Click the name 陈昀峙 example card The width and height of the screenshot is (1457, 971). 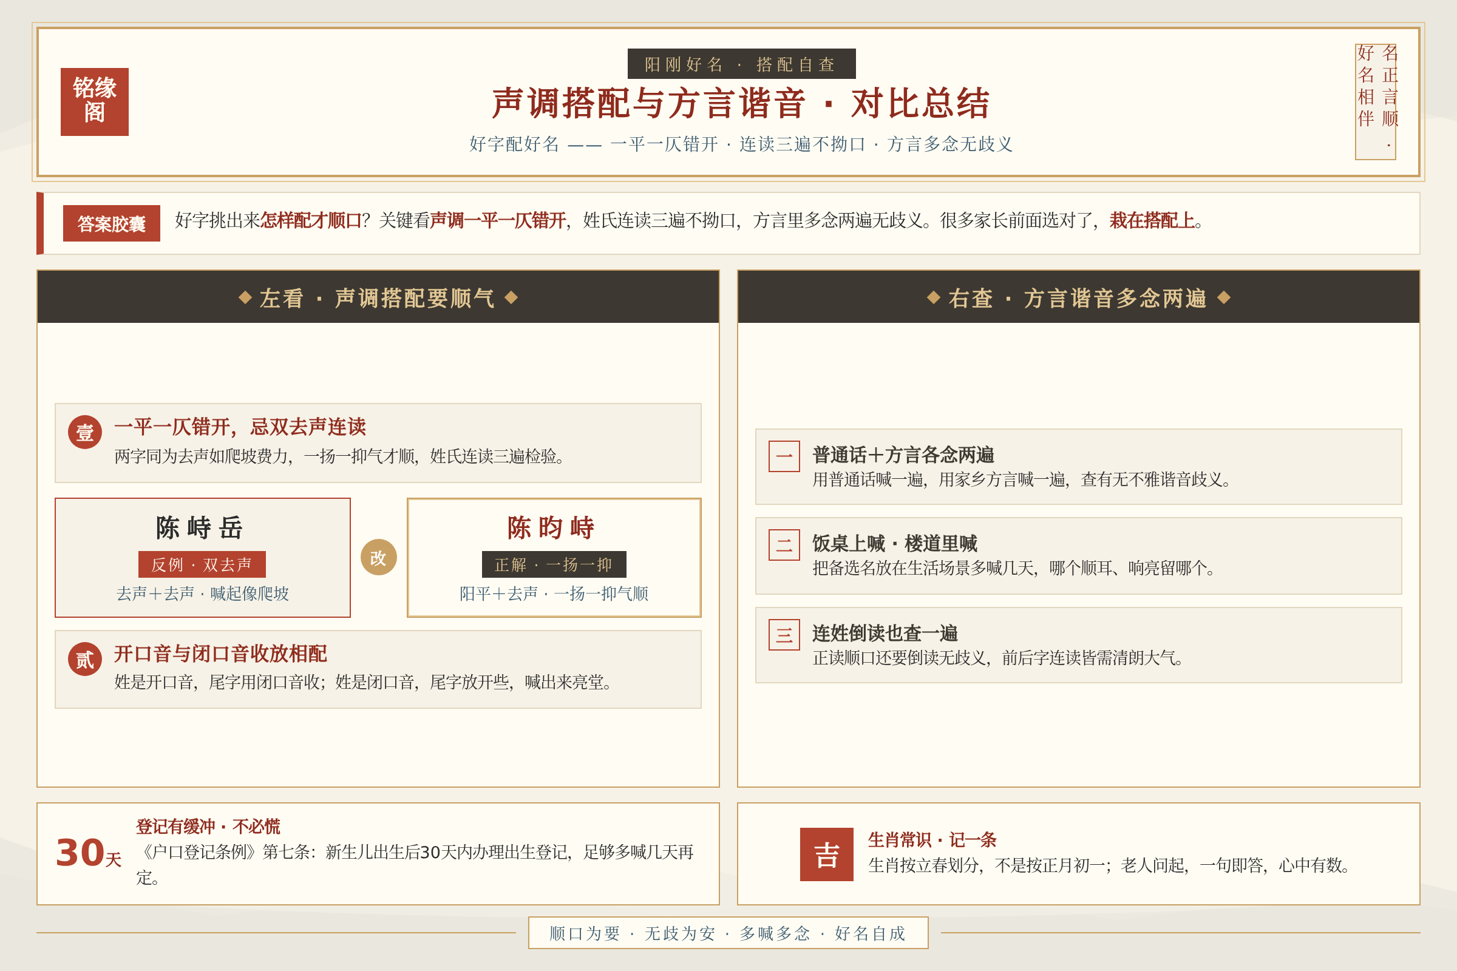(x=554, y=557)
